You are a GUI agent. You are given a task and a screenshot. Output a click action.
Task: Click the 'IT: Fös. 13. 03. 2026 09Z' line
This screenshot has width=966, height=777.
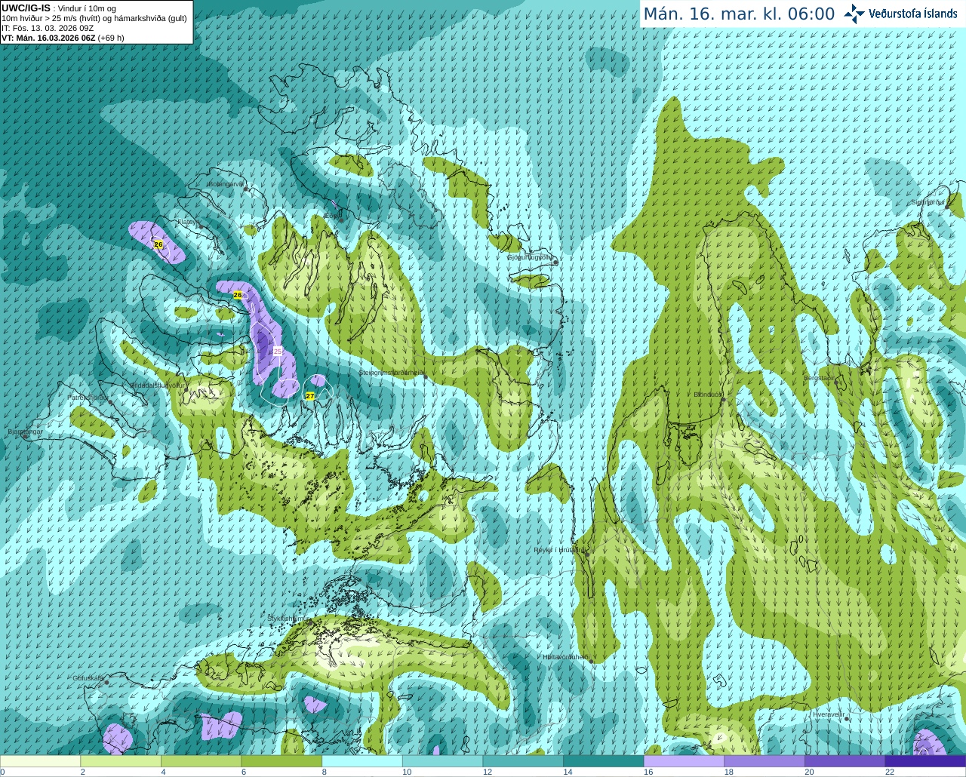tap(48, 28)
